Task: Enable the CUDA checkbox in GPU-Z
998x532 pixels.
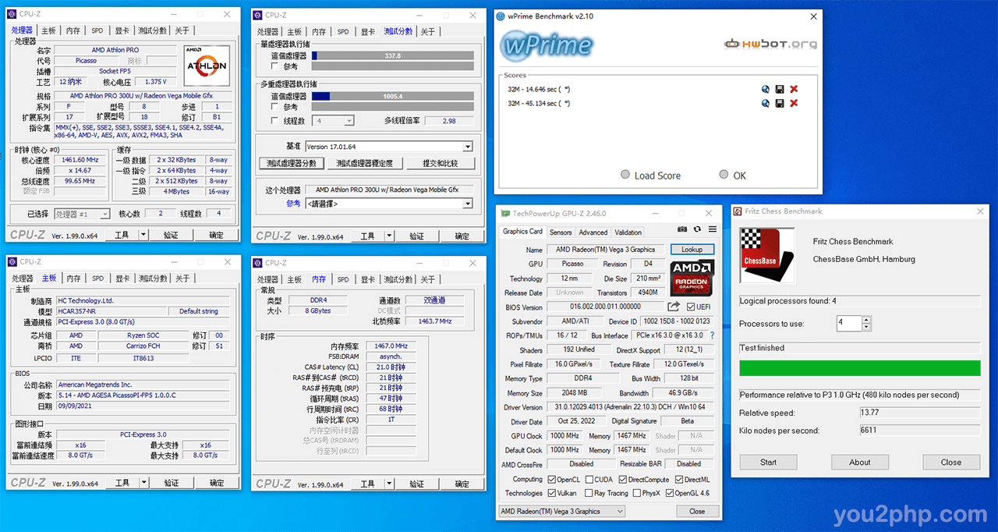Action: (588, 479)
